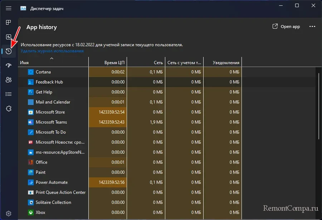This screenshot has width=322, height=220.
Task: Click CPU time 1423359:52:54 for Microsoft Store
Action: (112, 112)
